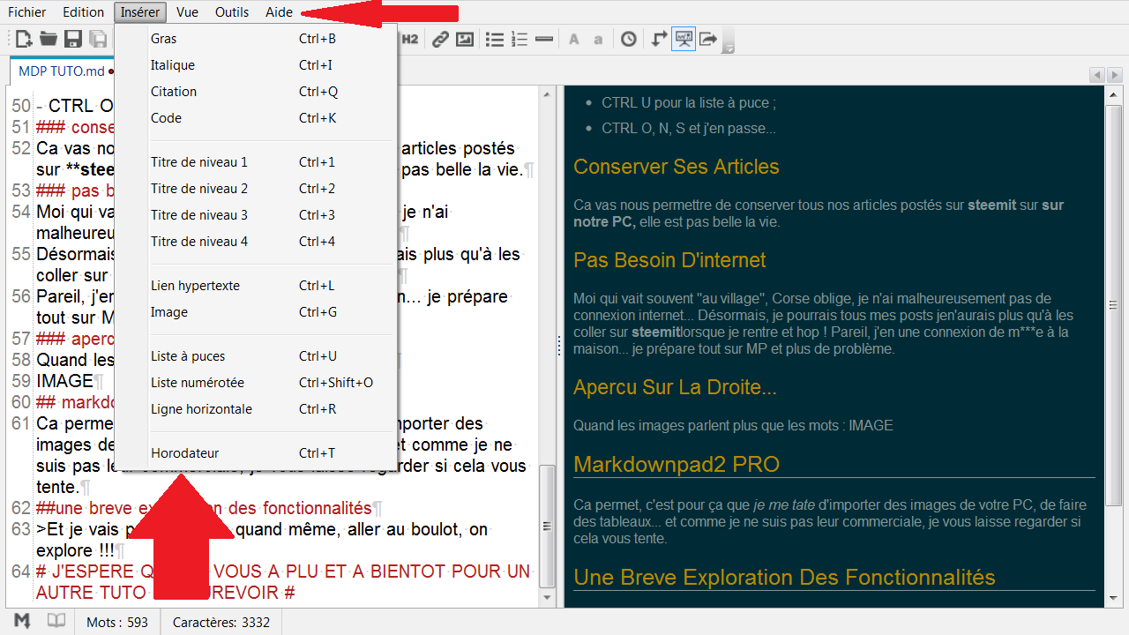Click 'CTRL U pour la liste à puce' bullet
Screen dimensions: 1129x635
[x=689, y=103]
